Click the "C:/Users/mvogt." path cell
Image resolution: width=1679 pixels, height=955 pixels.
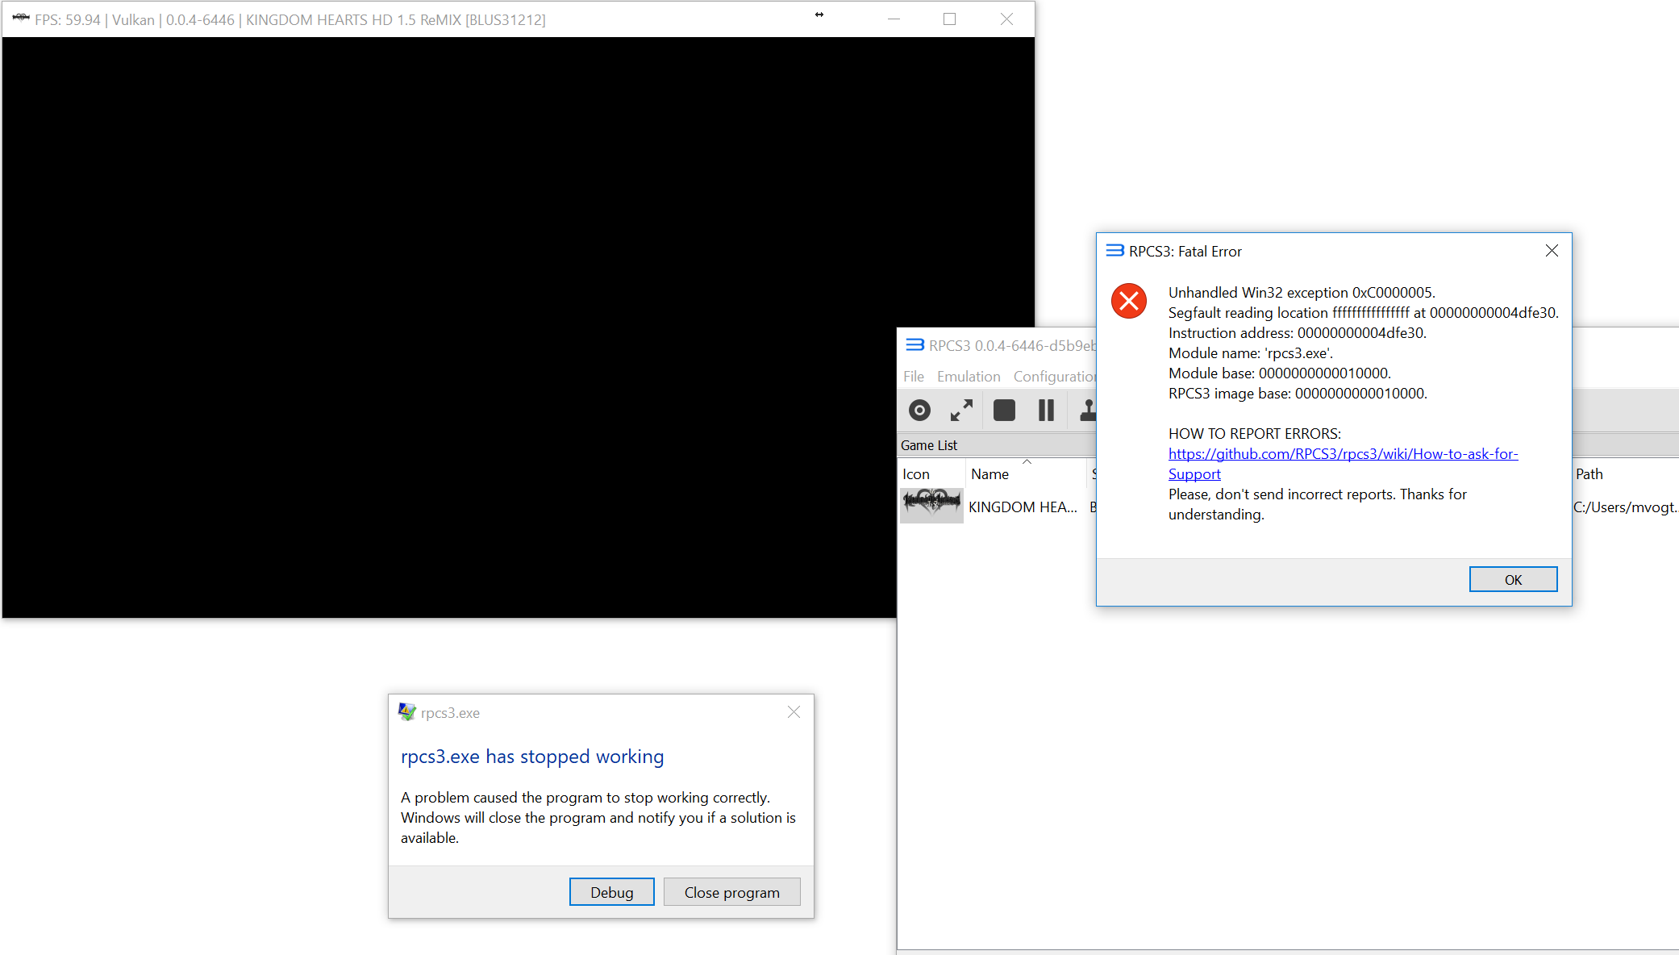point(1625,507)
